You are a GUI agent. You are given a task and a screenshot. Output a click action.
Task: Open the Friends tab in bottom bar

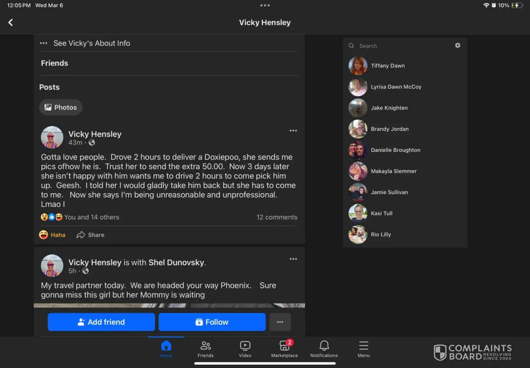pos(206,348)
